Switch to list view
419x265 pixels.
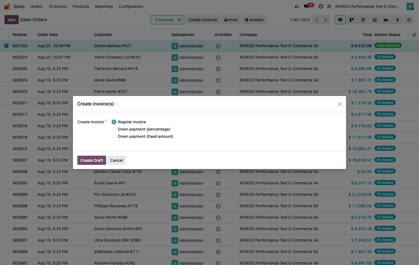tap(340, 20)
